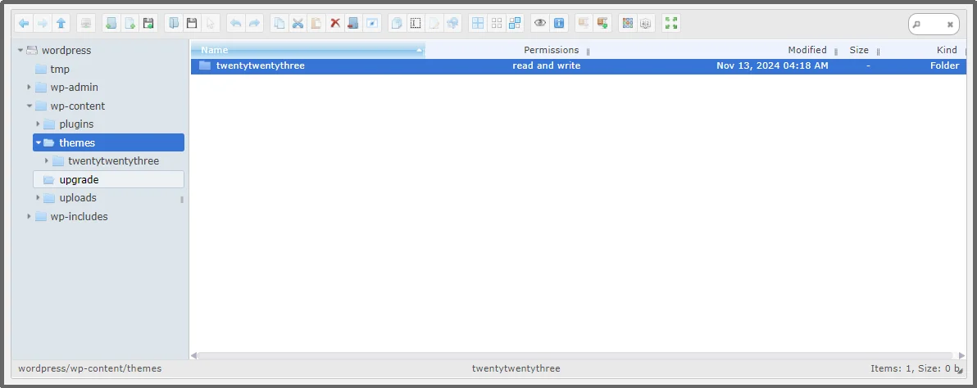The height and width of the screenshot is (388, 977).
Task: Upload files with green-arrow floppy icon
Action: click(148, 24)
